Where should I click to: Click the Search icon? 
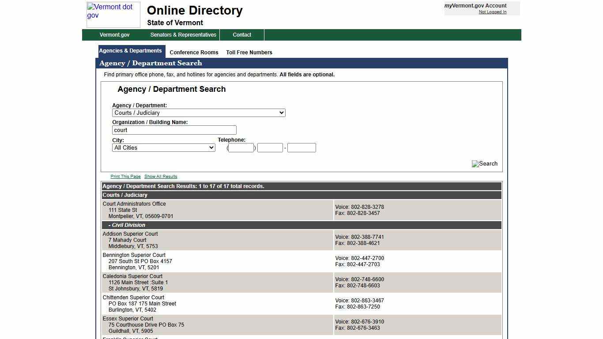click(x=484, y=164)
